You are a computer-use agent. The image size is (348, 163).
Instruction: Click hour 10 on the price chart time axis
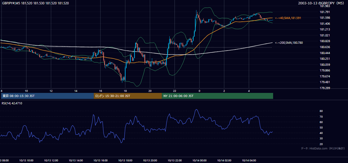point(26,91)
